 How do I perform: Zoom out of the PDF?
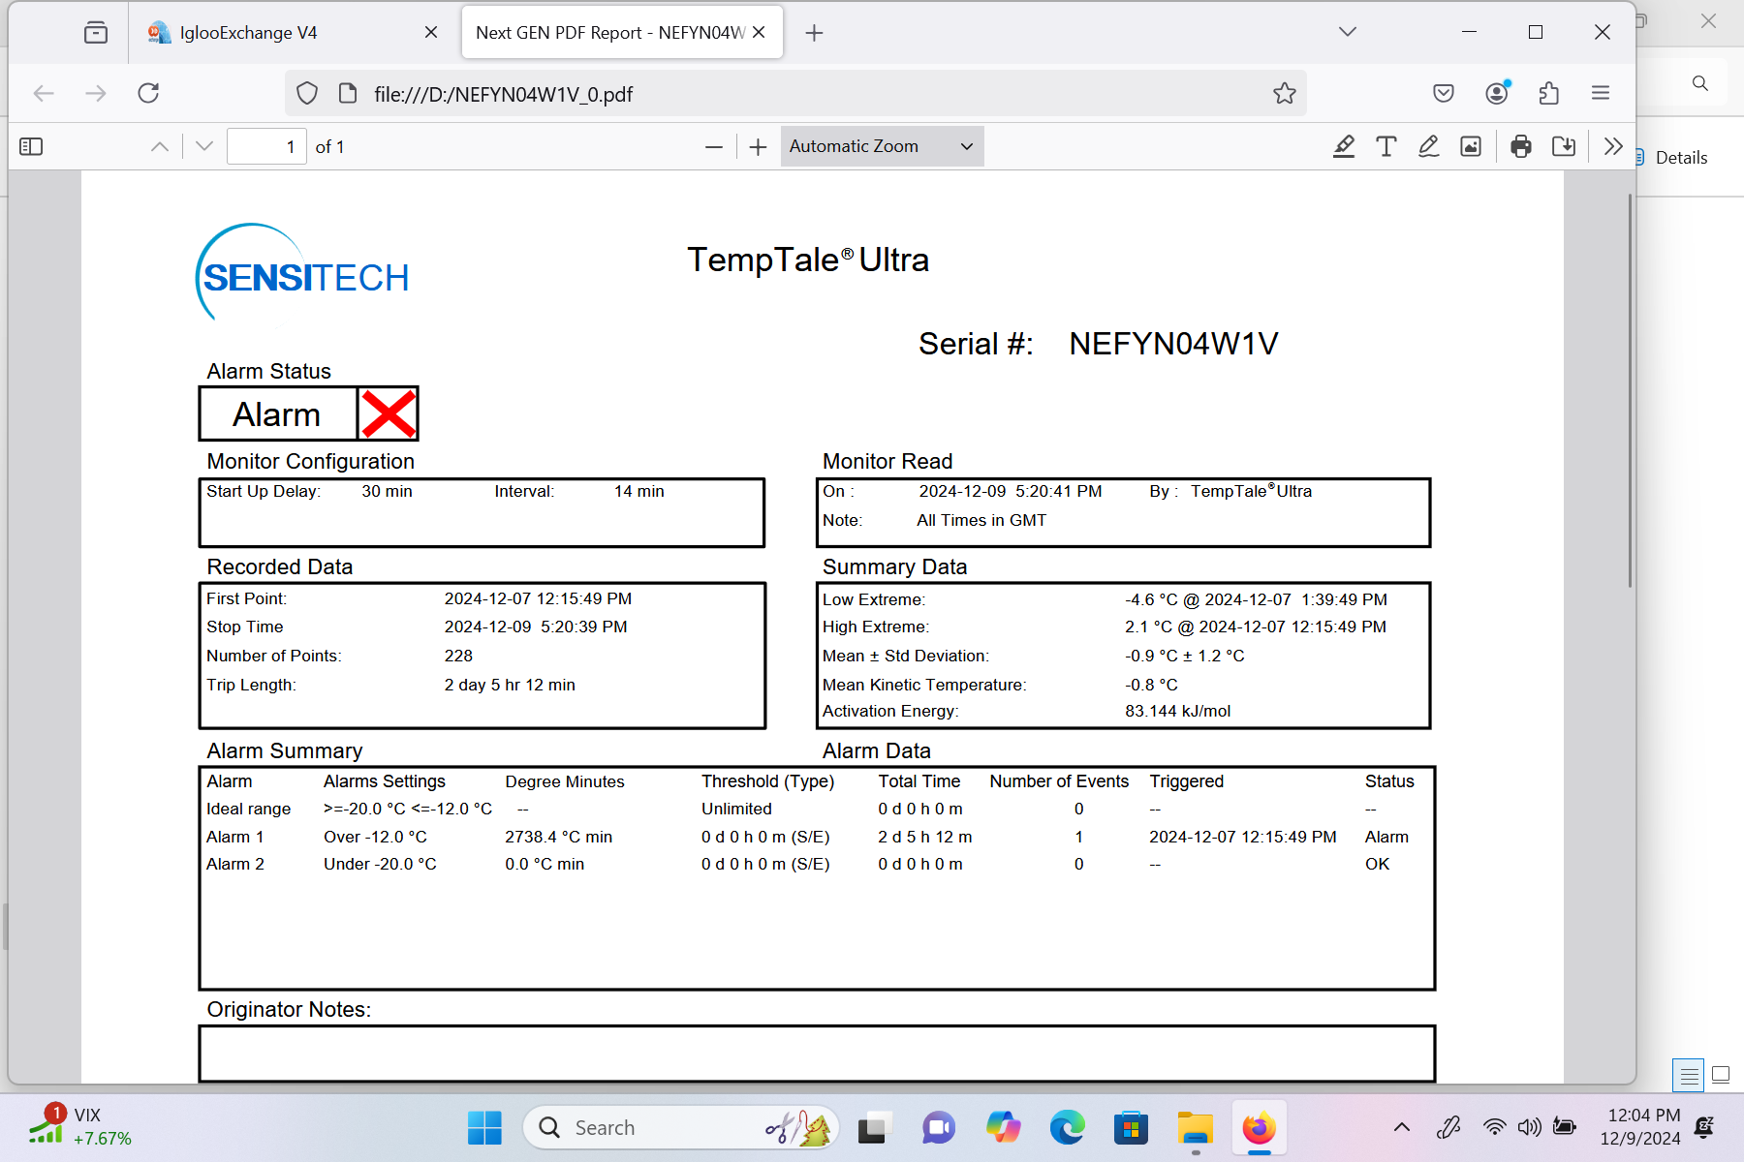tap(714, 146)
